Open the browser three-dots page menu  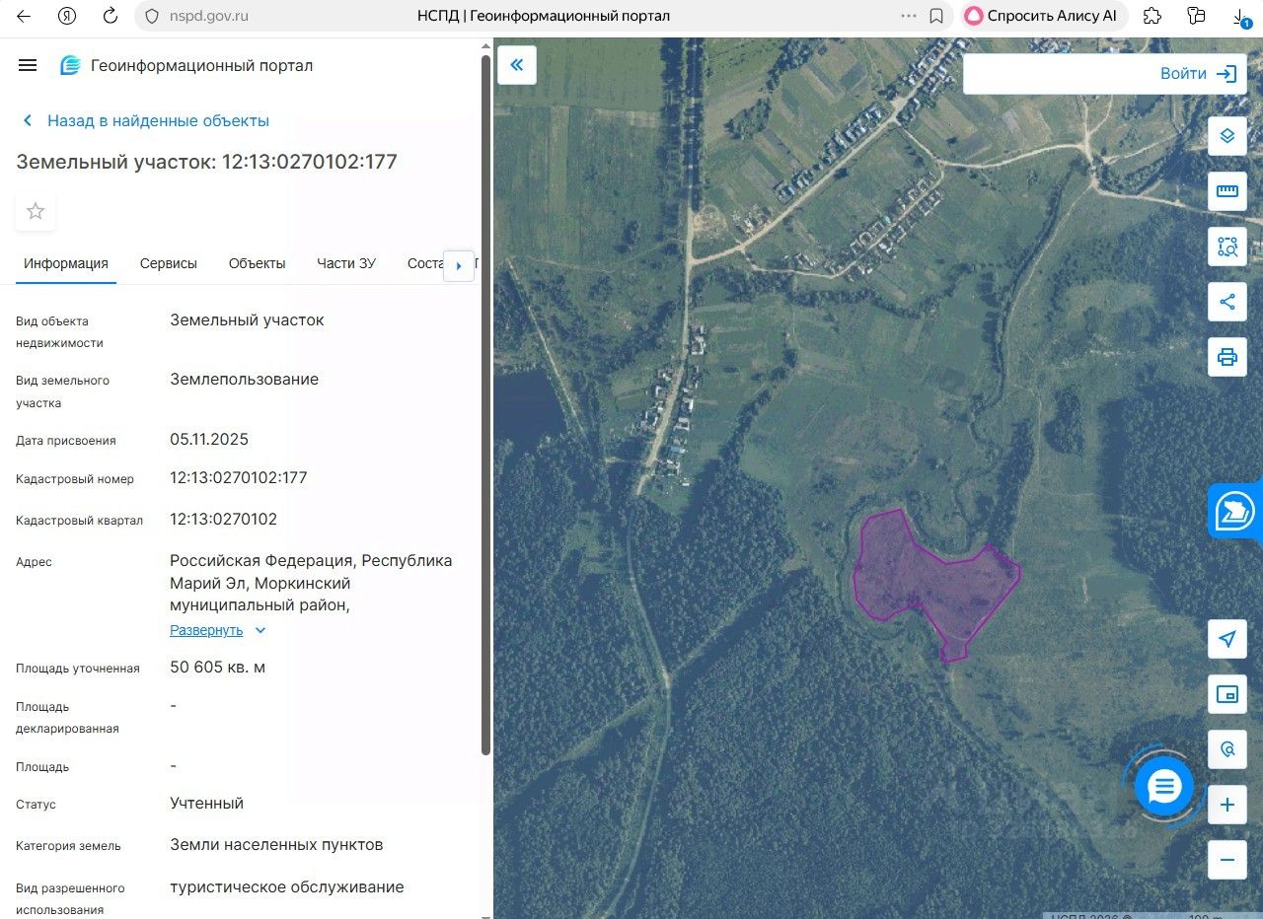point(909,16)
